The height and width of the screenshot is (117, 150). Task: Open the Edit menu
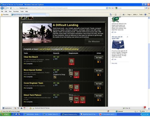pyautogui.click(x=6, y=12)
